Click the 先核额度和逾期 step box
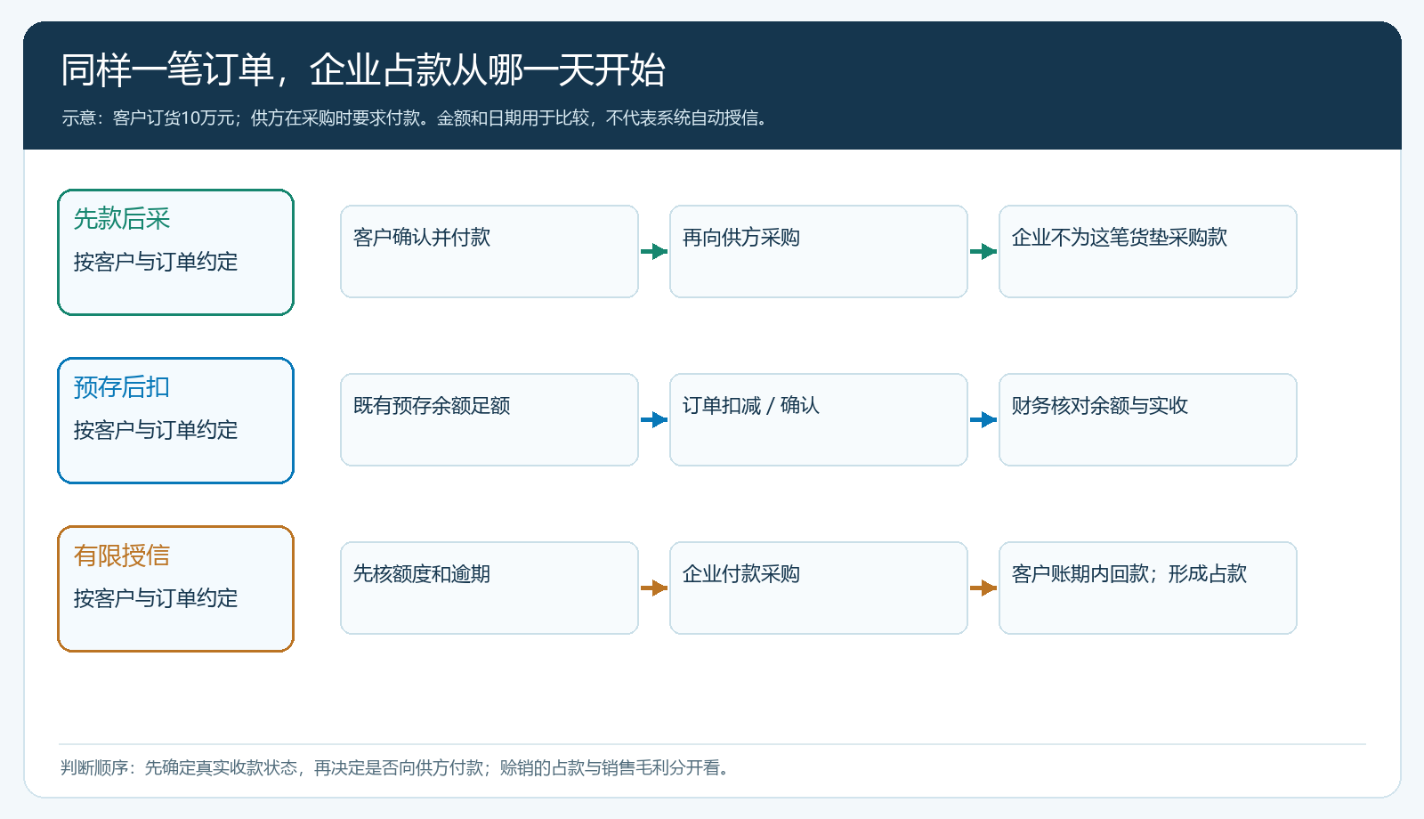Screen dimensions: 1424x819 pos(489,588)
